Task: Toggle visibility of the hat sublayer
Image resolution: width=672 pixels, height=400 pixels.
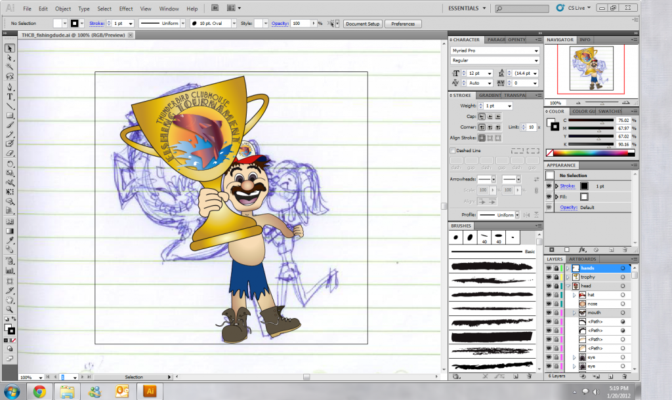Action: [x=549, y=295]
